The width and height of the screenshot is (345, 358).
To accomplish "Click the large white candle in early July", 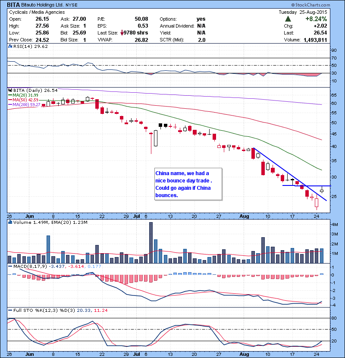I will [x=156, y=138].
